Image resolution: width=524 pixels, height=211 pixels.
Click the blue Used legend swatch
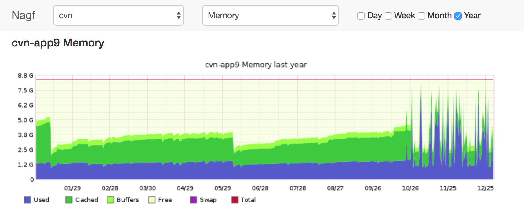pyautogui.click(x=27, y=200)
